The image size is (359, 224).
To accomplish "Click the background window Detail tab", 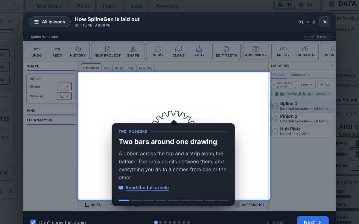I will tap(110, 6).
